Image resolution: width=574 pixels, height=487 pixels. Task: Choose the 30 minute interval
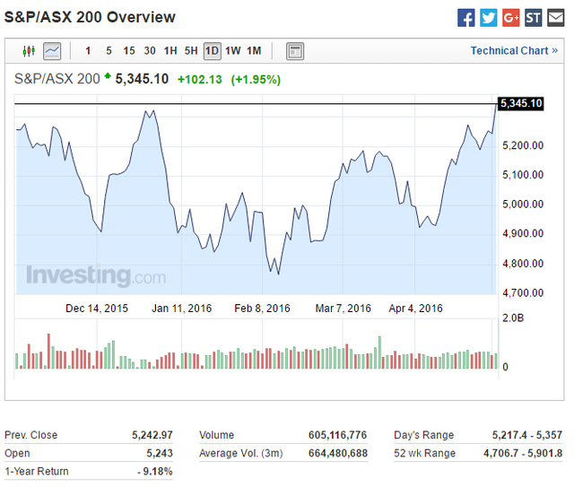[x=150, y=50]
